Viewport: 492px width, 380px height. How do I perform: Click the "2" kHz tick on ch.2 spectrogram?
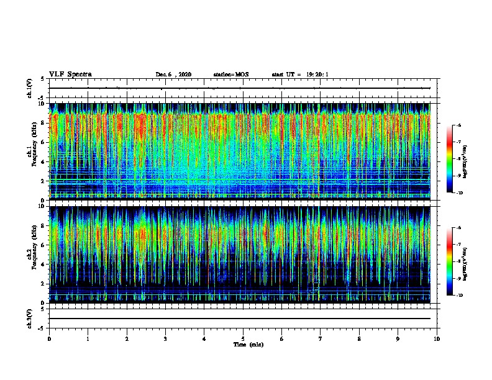[43, 284]
